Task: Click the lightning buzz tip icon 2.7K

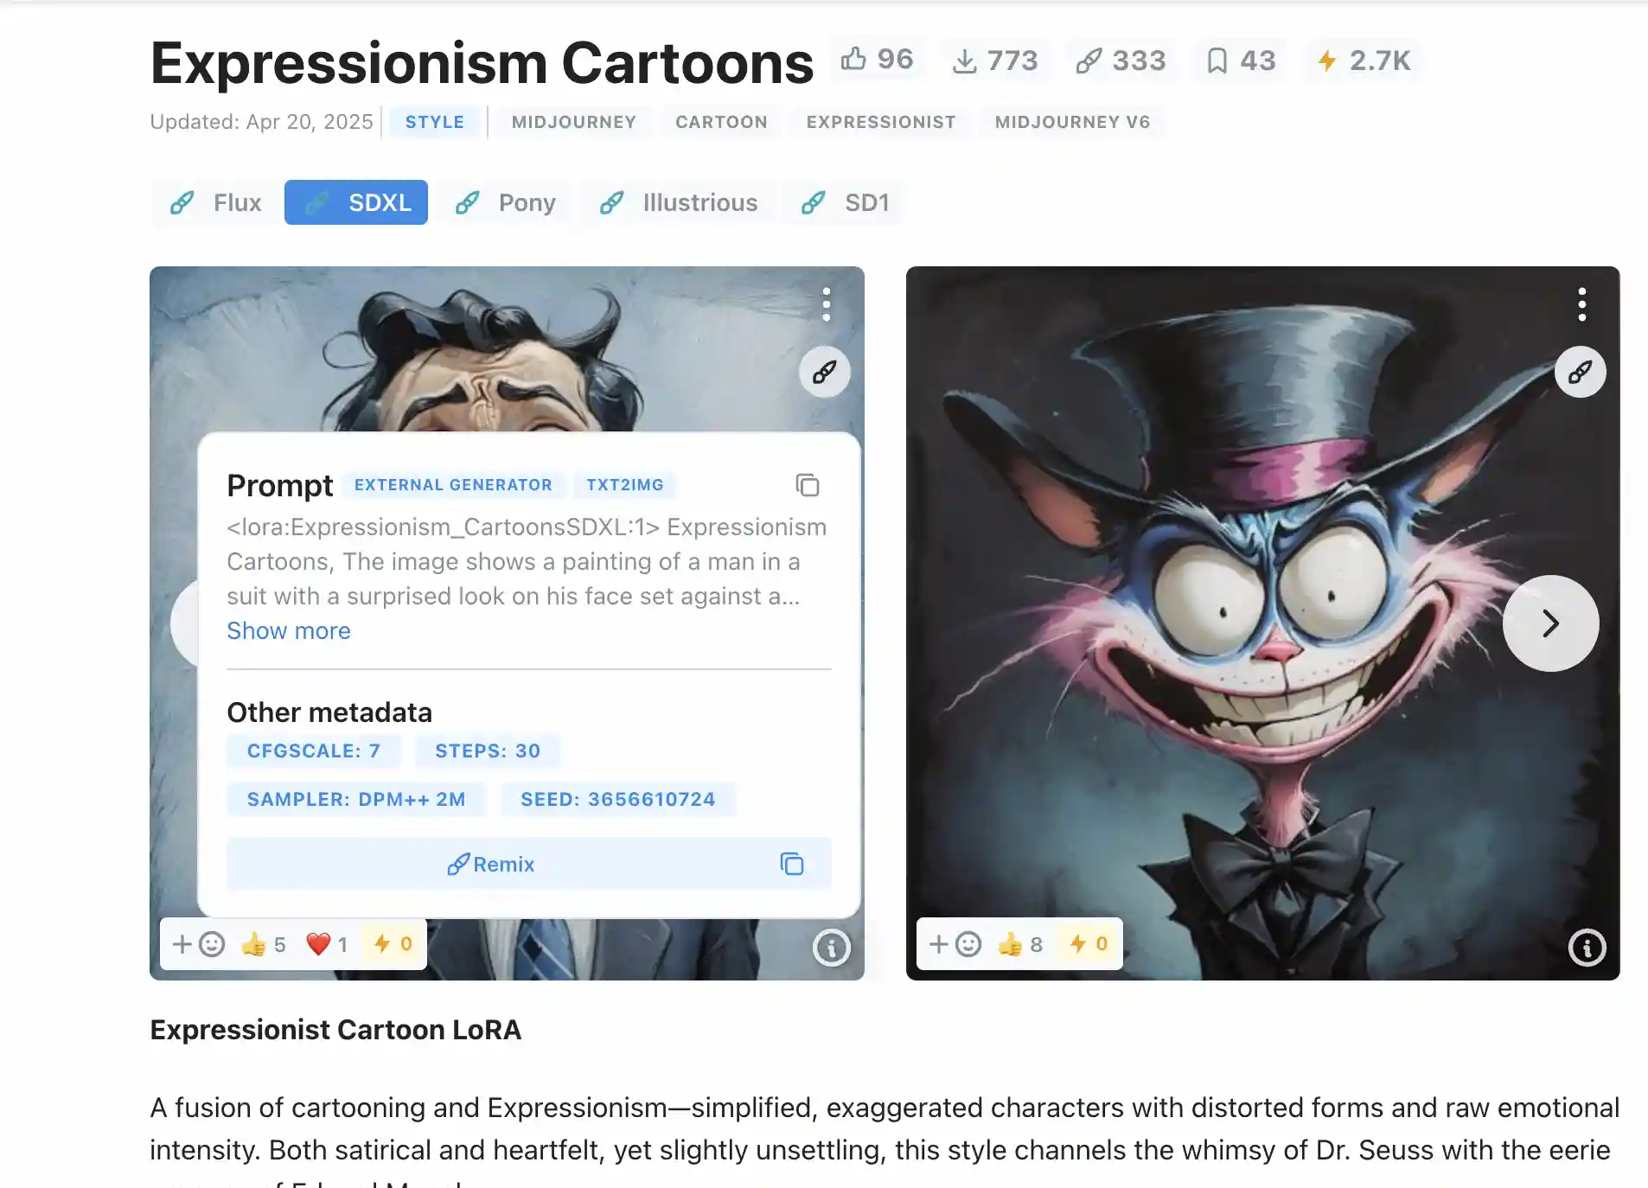Action: tap(1363, 61)
